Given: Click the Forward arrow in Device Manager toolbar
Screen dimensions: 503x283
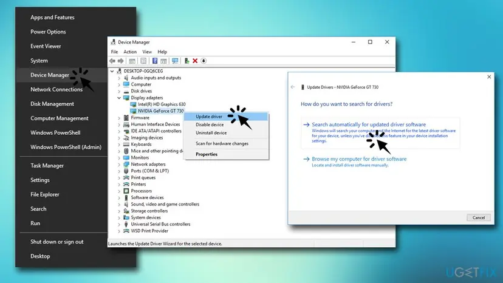Looking at the screenshot, I should (121, 61).
